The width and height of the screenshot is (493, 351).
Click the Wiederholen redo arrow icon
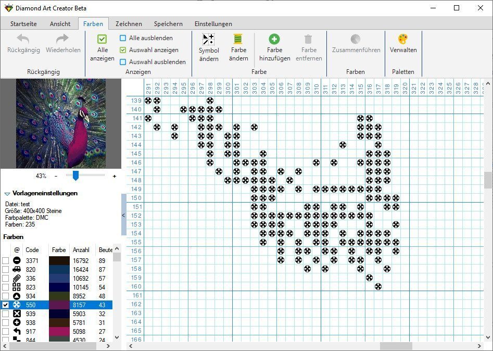63,39
